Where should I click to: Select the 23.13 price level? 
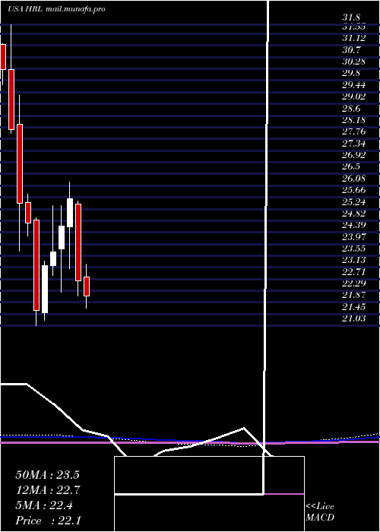click(x=354, y=260)
